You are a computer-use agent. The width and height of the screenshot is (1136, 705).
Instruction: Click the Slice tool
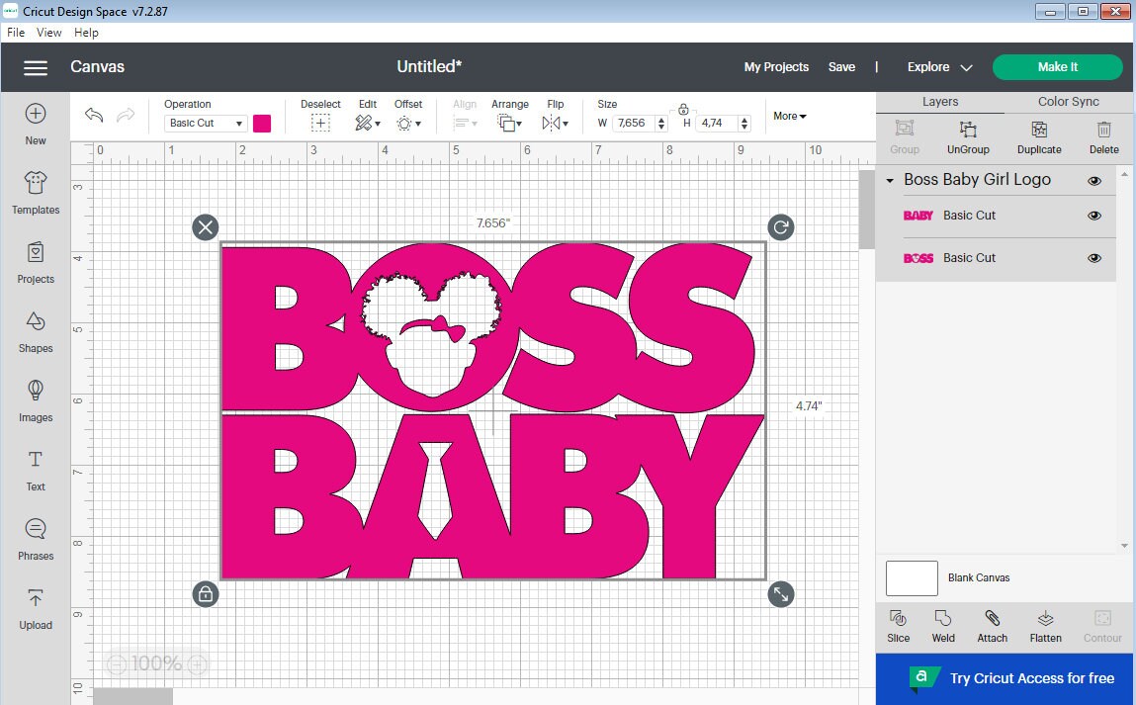(x=897, y=626)
